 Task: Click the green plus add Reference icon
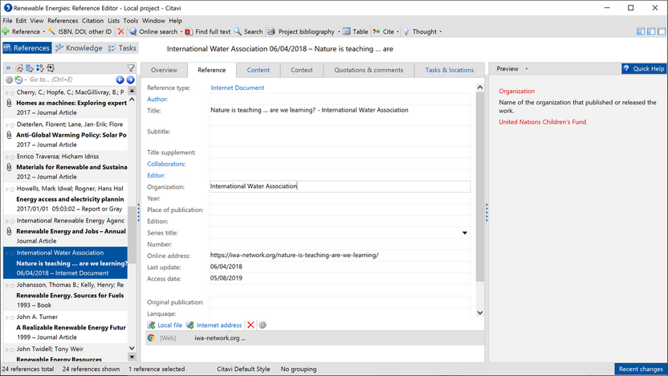tap(6, 31)
